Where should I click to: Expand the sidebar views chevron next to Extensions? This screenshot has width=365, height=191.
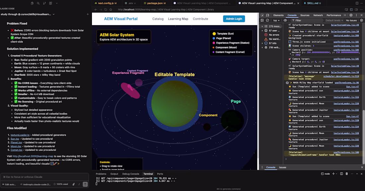(56, 3)
